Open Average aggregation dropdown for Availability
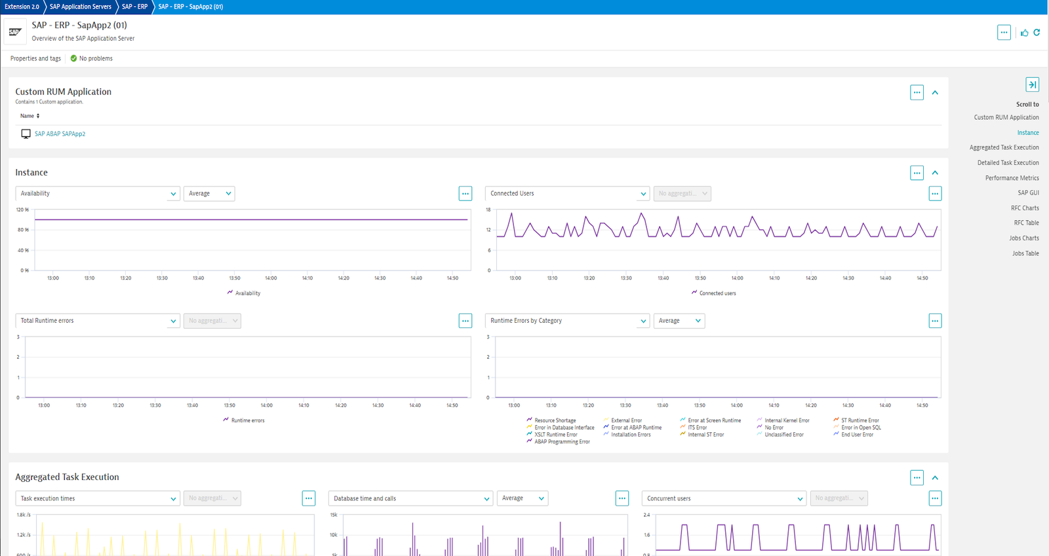Screen dimensions: 1049x556 [x=209, y=194]
